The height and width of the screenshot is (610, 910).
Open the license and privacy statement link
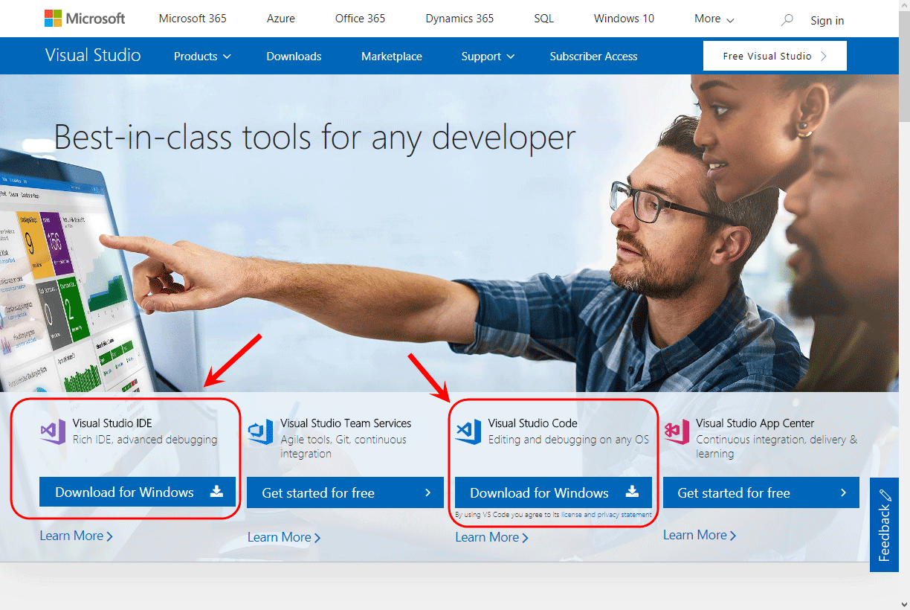[x=607, y=515]
